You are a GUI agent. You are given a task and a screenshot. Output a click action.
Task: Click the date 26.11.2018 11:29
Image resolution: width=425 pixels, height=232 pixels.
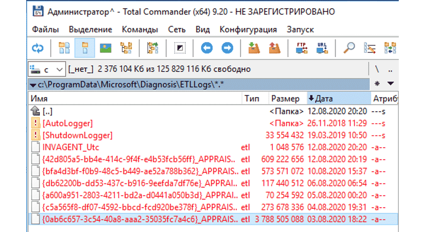[x=338, y=124]
